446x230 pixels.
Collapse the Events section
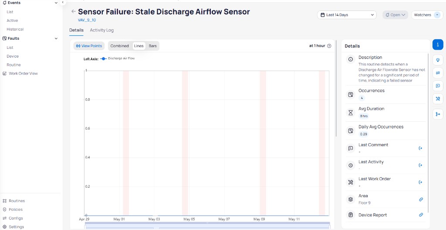pos(56,3)
